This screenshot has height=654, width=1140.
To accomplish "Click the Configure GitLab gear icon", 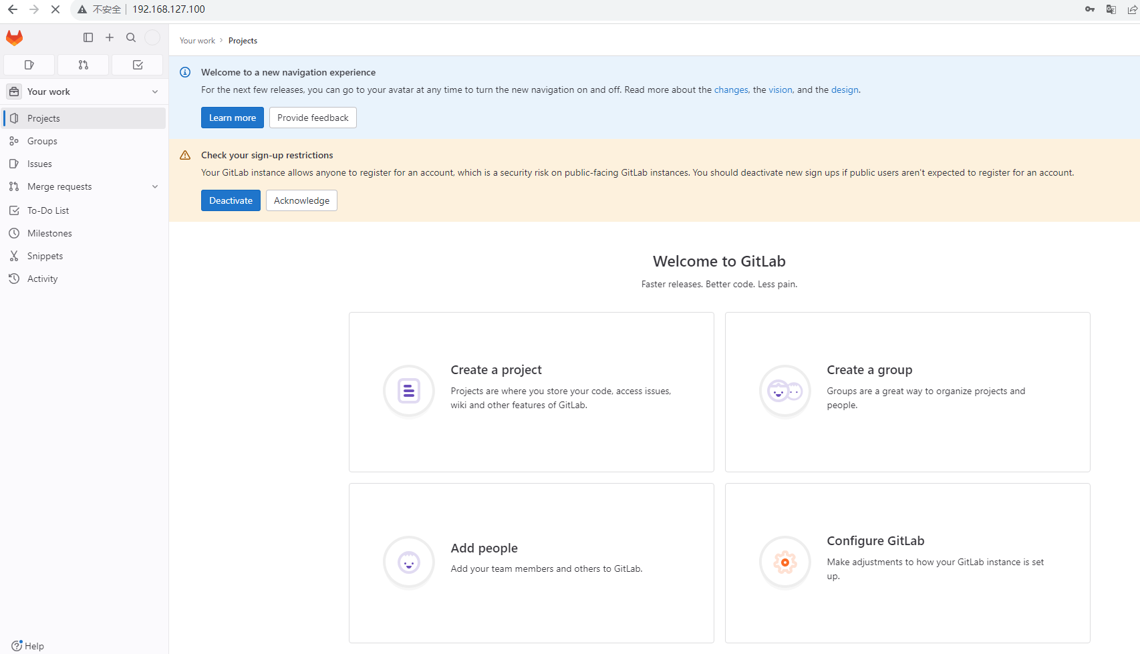I will pyautogui.click(x=785, y=562).
